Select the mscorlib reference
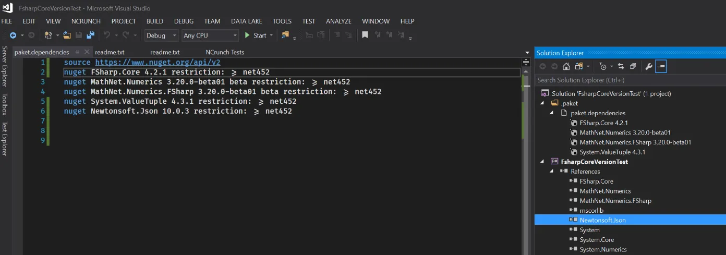This screenshot has width=726, height=255. click(591, 211)
